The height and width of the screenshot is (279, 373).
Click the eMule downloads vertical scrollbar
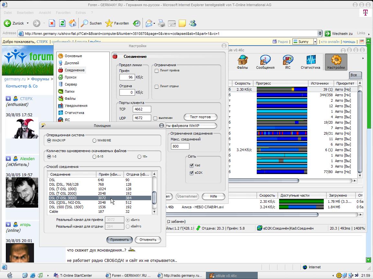(360, 129)
